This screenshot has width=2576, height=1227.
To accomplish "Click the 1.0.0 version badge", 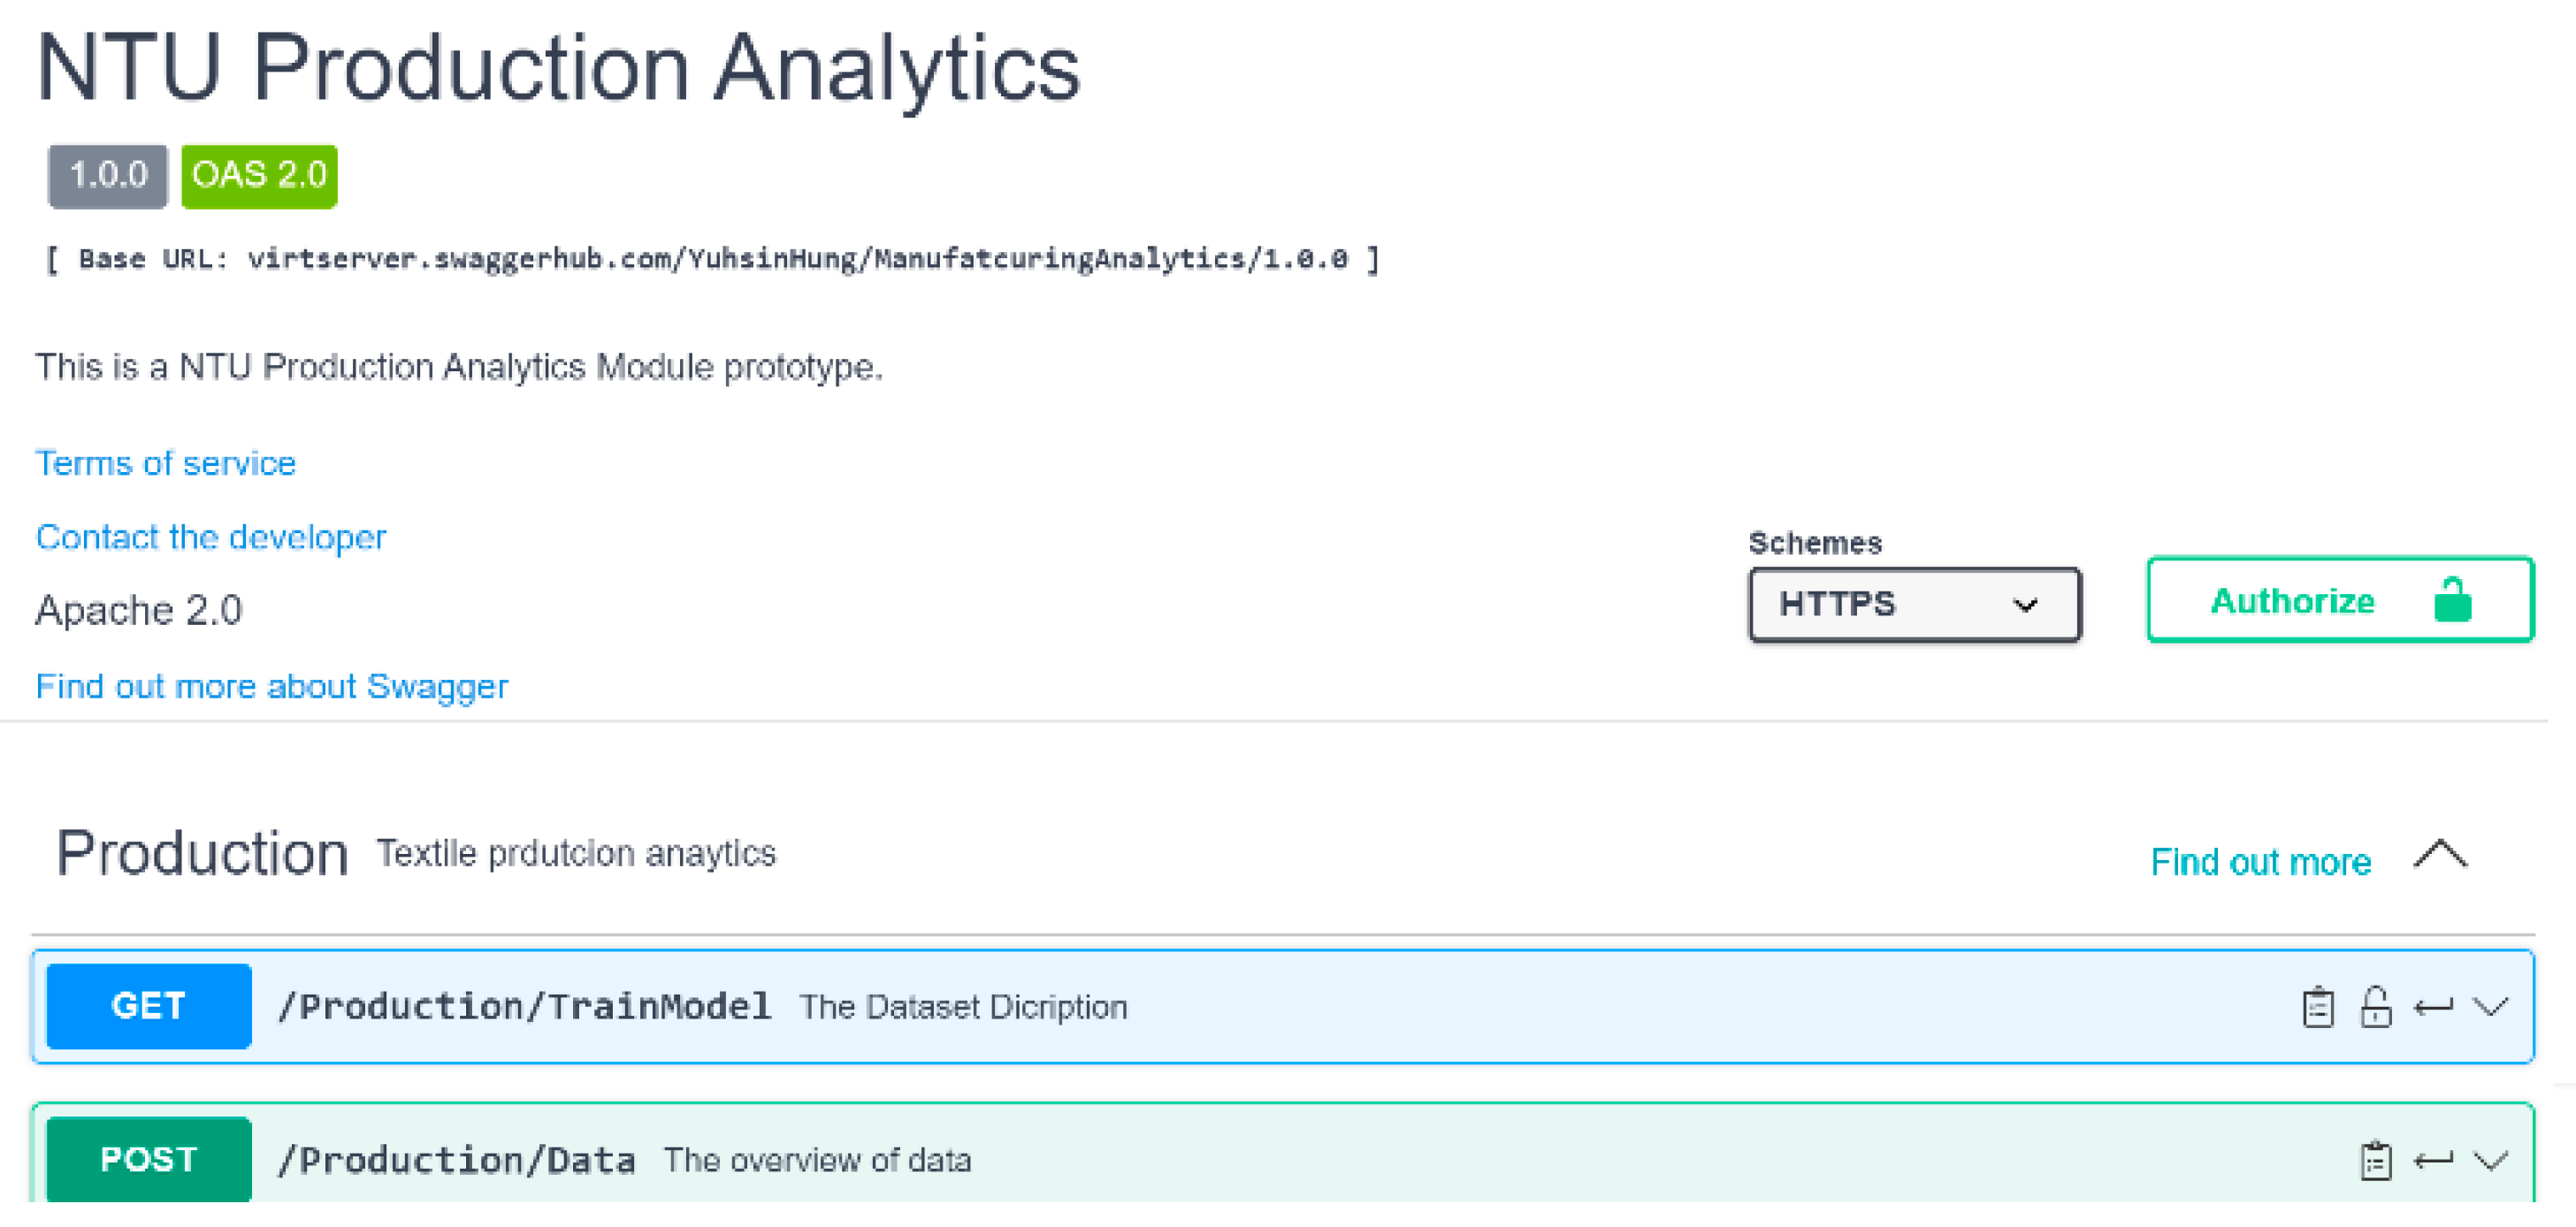I will pos(108,176).
